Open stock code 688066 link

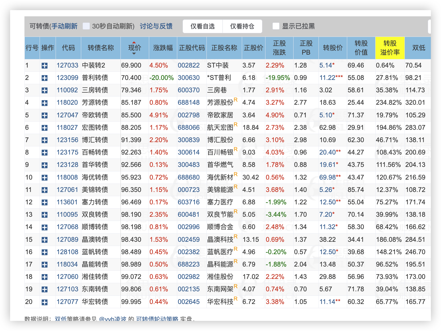pos(189,128)
